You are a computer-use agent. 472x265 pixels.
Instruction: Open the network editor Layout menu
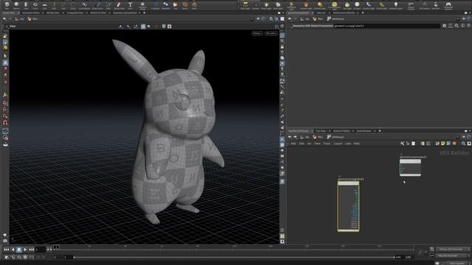point(338,144)
